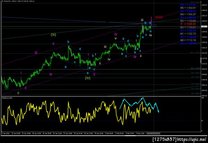Select the red price tag on the chart
This screenshot has width=208, height=143.
click(x=159, y=17)
